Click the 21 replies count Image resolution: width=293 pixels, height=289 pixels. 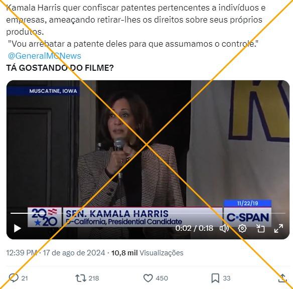[x=25, y=278]
